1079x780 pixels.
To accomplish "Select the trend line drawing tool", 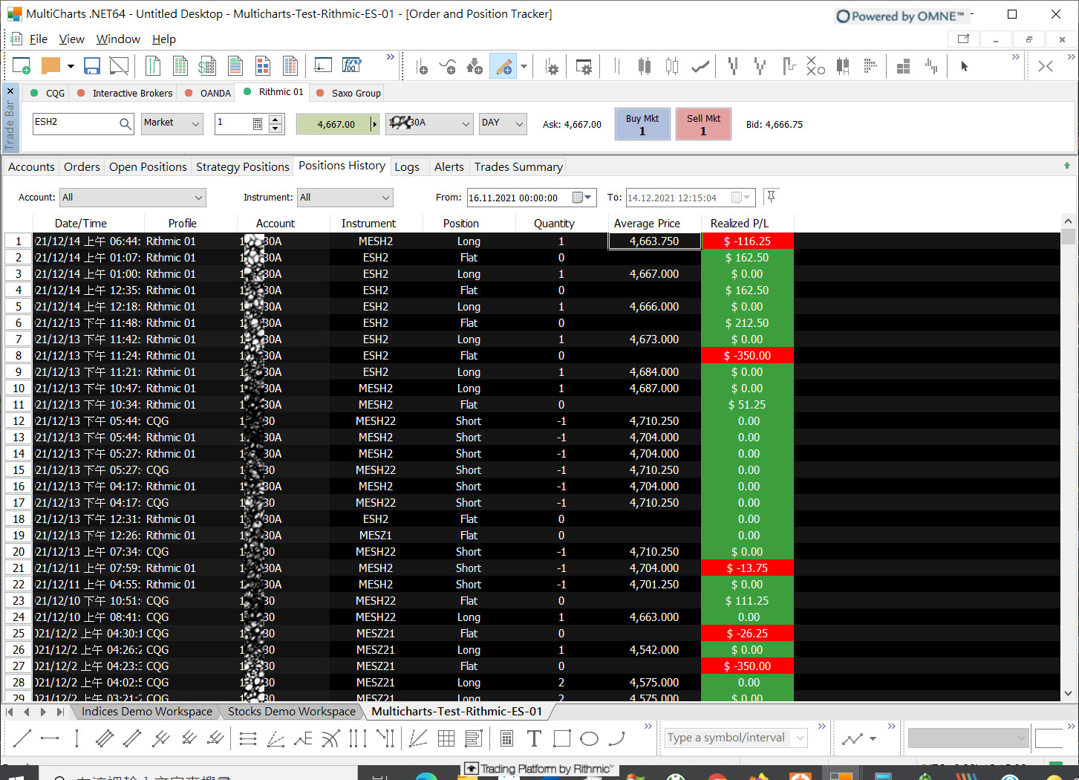I will coord(22,738).
